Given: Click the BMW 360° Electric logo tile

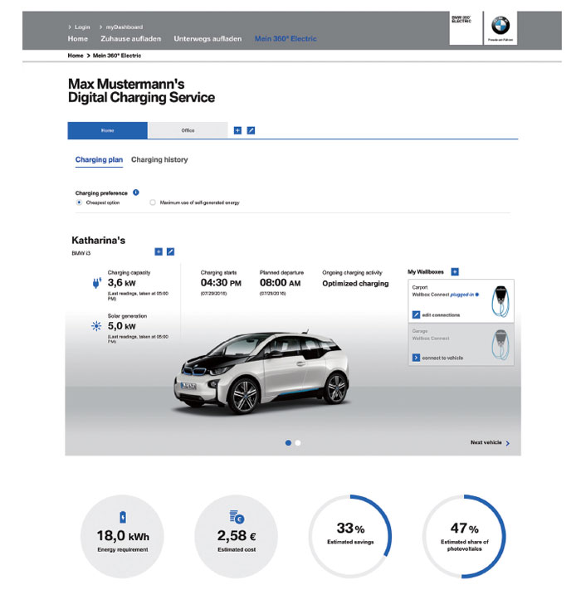Looking at the screenshot, I should pyautogui.click(x=466, y=28).
